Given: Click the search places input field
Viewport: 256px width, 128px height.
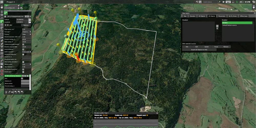Looking at the screenshot, I should pos(211,2).
